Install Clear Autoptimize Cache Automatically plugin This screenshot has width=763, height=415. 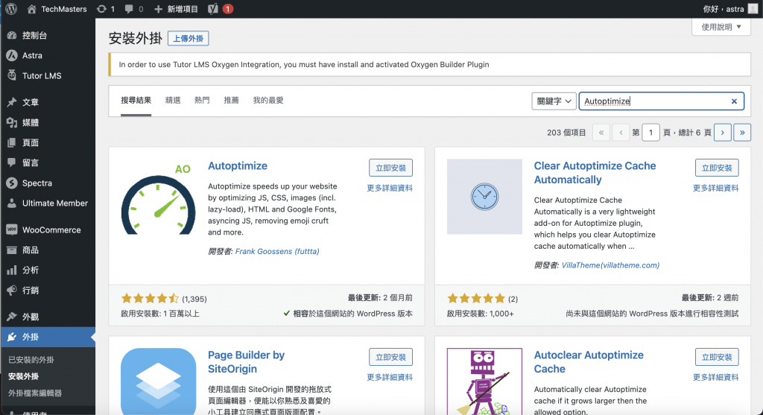tap(717, 168)
